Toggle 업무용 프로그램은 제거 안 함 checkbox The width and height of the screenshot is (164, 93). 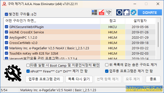(107, 71)
